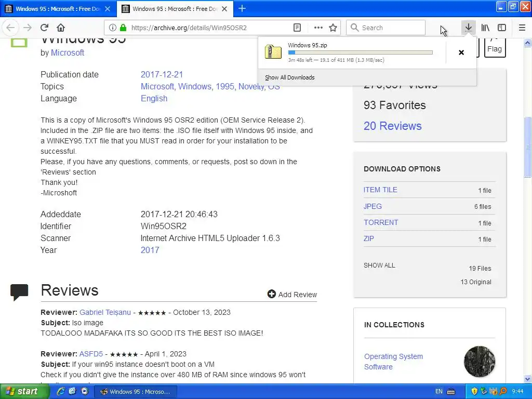Open the Firefox home page icon
Image resolution: width=532 pixels, height=399 pixels.
coord(61,28)
